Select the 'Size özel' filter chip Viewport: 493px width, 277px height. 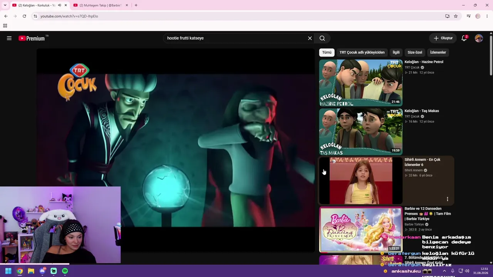coord(415,52)
